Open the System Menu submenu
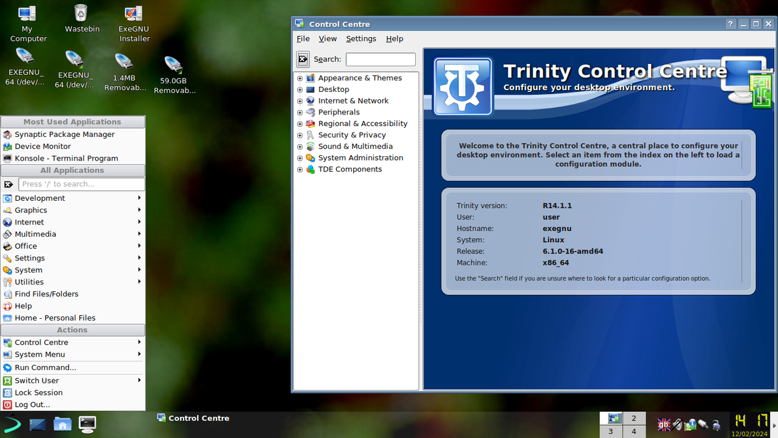Screen dimensions: 778x438 73,355
